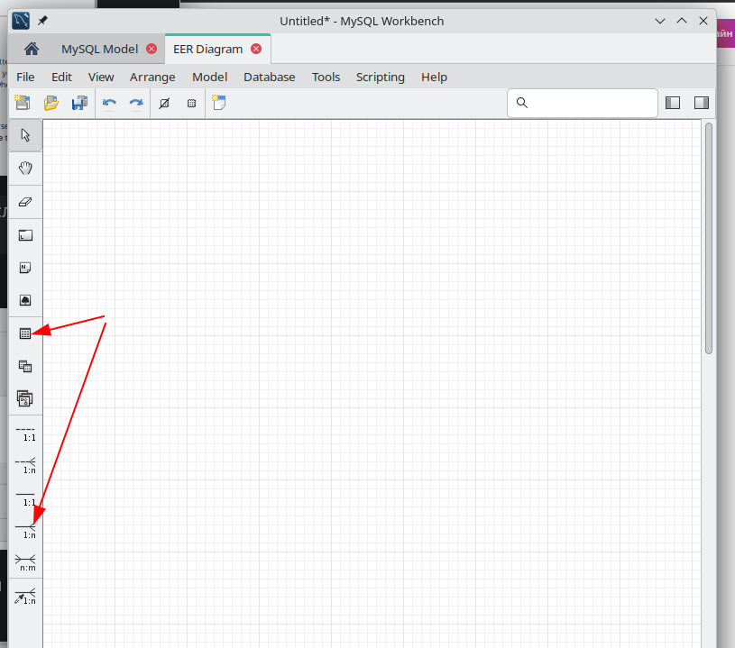The width and height of the screenshot is (735, 648).
Task: Switch to the MySQL Model tab
Action: click(x=99, y=49)
